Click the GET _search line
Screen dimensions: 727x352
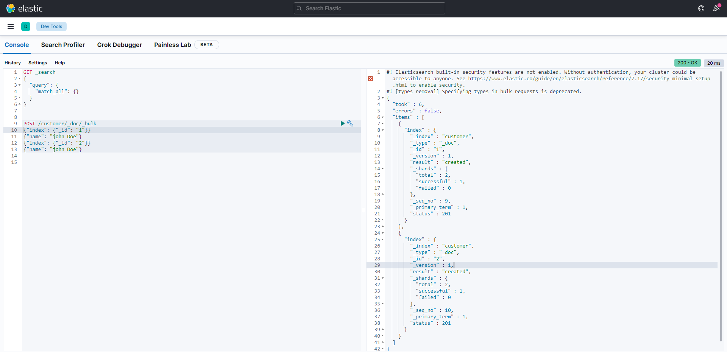(x=39, y=72)
